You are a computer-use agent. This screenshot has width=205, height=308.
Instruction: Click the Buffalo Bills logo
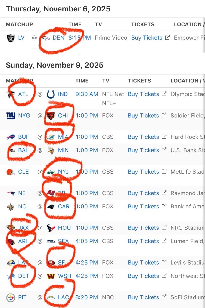point(11,137)
